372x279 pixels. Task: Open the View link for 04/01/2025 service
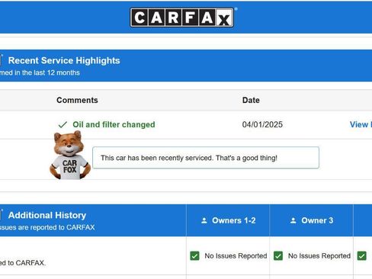[x=361, y=124]
